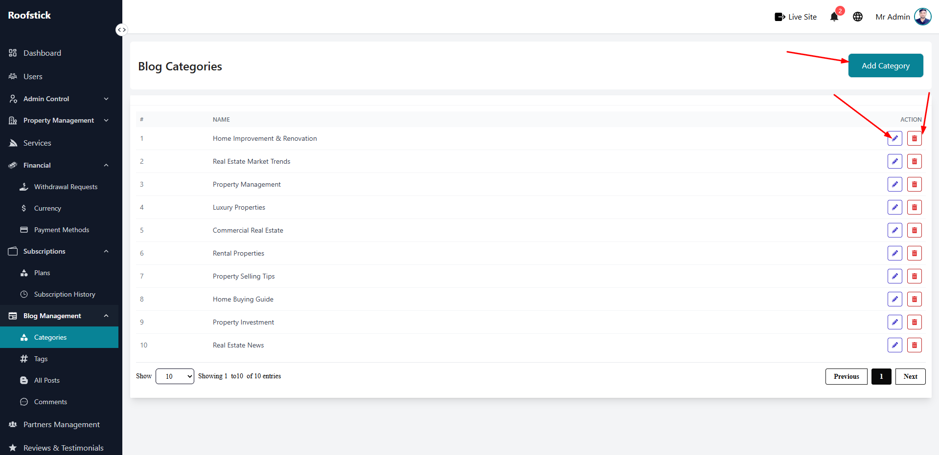This screenshot has width=939, height=455.
Task: Edit the Real Estate Market Trends category
Action: pos(895,161)
